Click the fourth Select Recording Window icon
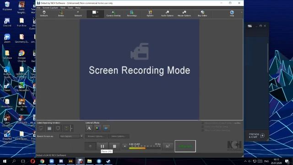The width and height of the screenshot is (293, 165). pyautogui.click(x=66, y=128)
